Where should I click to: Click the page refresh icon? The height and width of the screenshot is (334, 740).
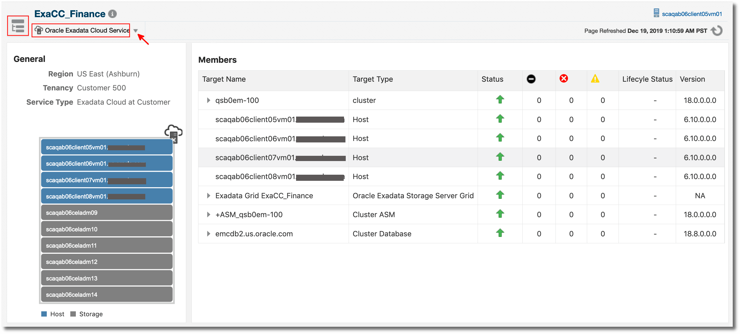716,30
